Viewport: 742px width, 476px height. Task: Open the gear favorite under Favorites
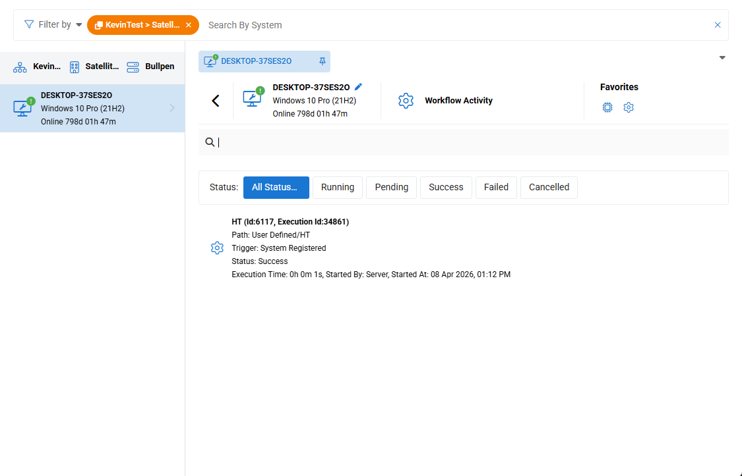(x=629, y=107)
